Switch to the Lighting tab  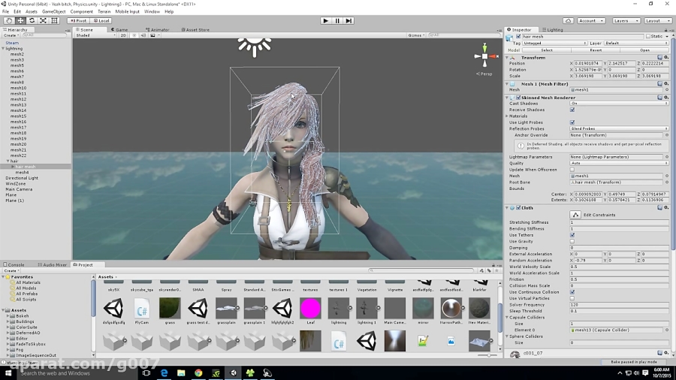coord(553,30)
